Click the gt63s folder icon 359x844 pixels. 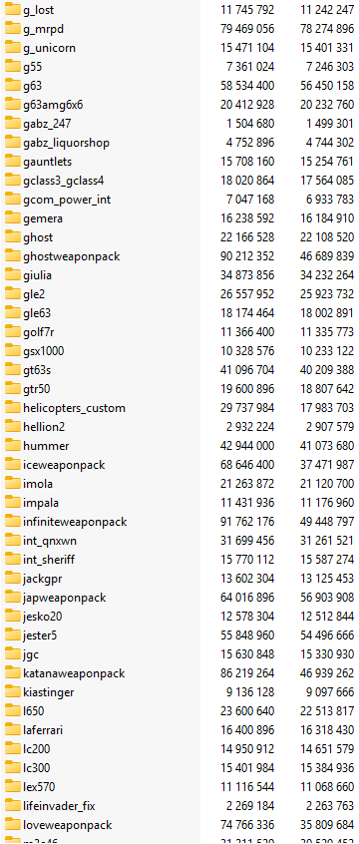(12, 370)
